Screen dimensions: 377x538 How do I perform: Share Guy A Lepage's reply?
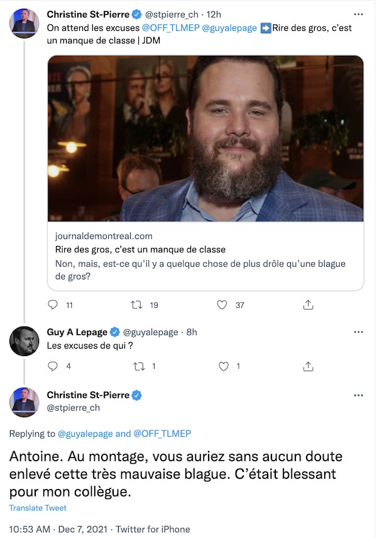[x=308, y=366]
